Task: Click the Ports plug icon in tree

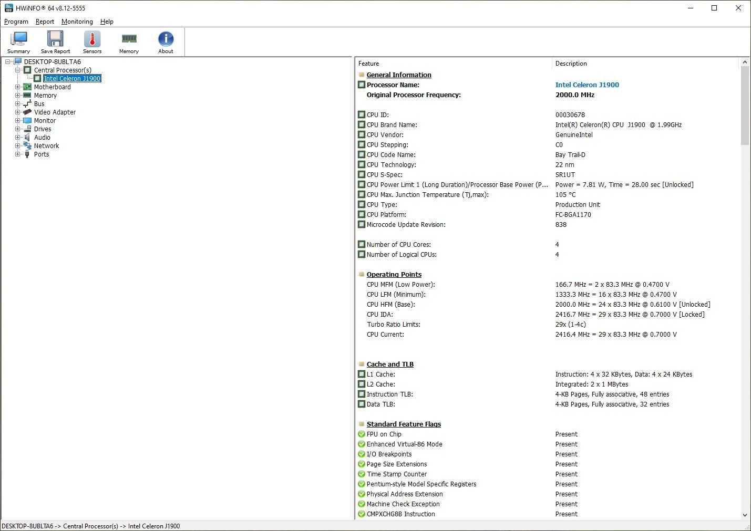Action: (x=27, y=154)
